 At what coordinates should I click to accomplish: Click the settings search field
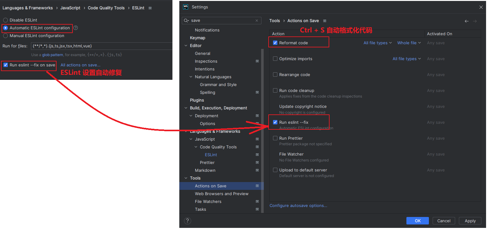point(221,21)
